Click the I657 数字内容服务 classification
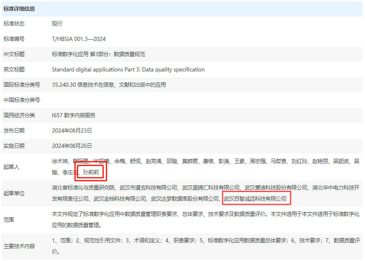The height and width of the screenshot is (261, 365). pyautogui.click(x=74, y=115)
